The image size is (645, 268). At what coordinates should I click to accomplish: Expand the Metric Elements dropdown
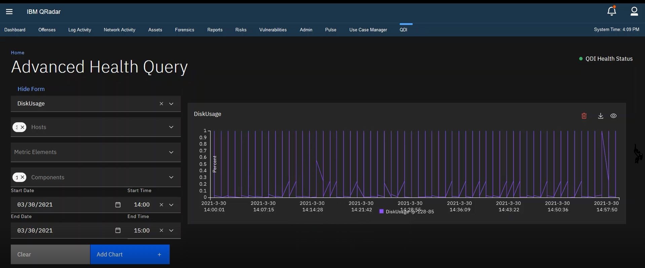[x=172, y=152]
